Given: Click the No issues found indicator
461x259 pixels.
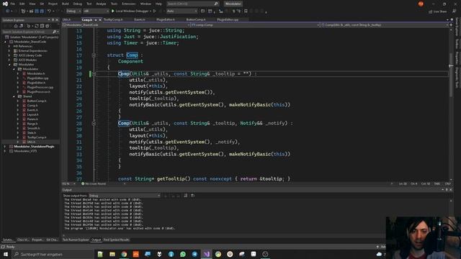Looking at the screenshot, I should [x=94, y=184].
